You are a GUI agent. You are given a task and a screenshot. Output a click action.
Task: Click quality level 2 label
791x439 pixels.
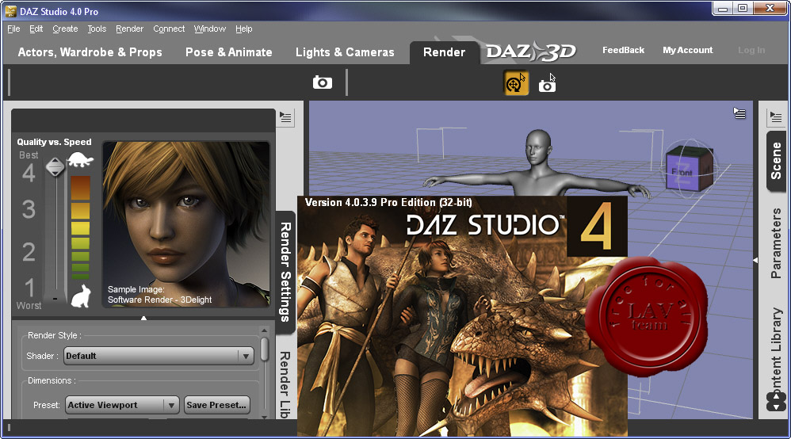pyautogui.click(x=29, y=251)
